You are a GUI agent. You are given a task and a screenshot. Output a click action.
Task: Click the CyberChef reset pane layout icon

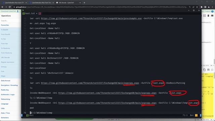[212, 16]
